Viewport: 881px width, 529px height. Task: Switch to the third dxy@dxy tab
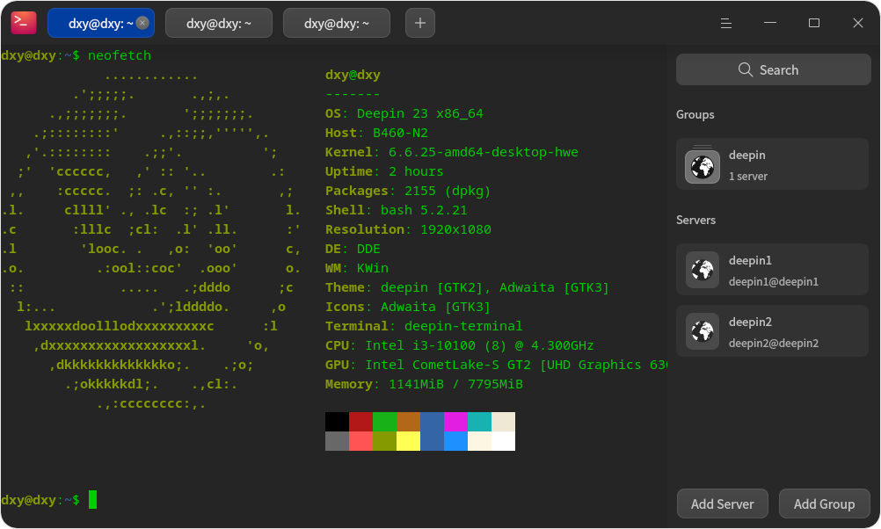(337, 23)
